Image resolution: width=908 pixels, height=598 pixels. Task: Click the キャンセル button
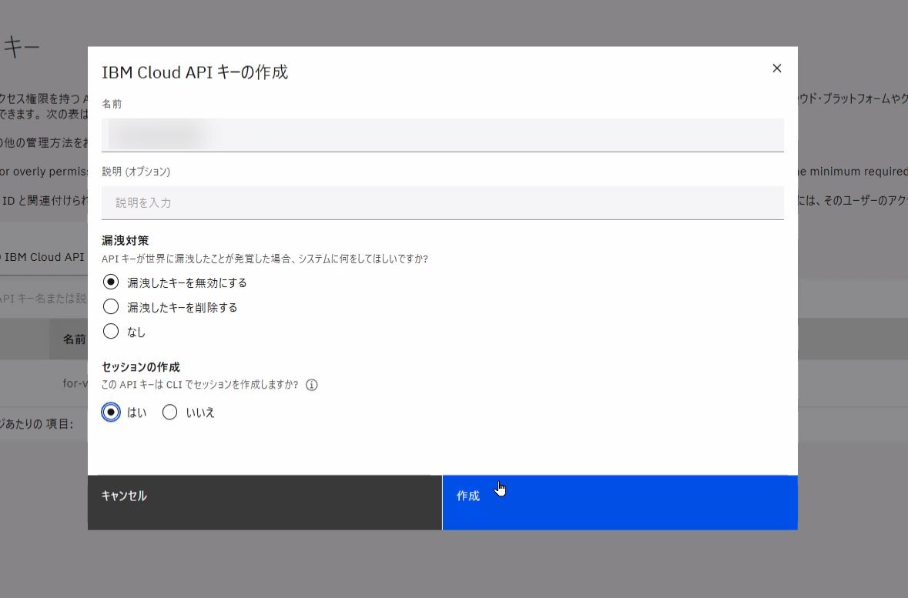coord(265,503)
